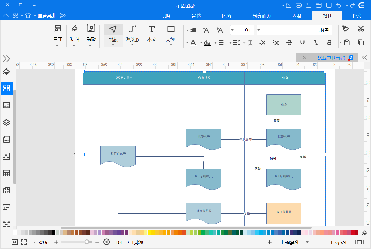Open the shuffle arrows side panel icon
The image size is (371, 249).
pyautogui.click(x=6, y=224)
